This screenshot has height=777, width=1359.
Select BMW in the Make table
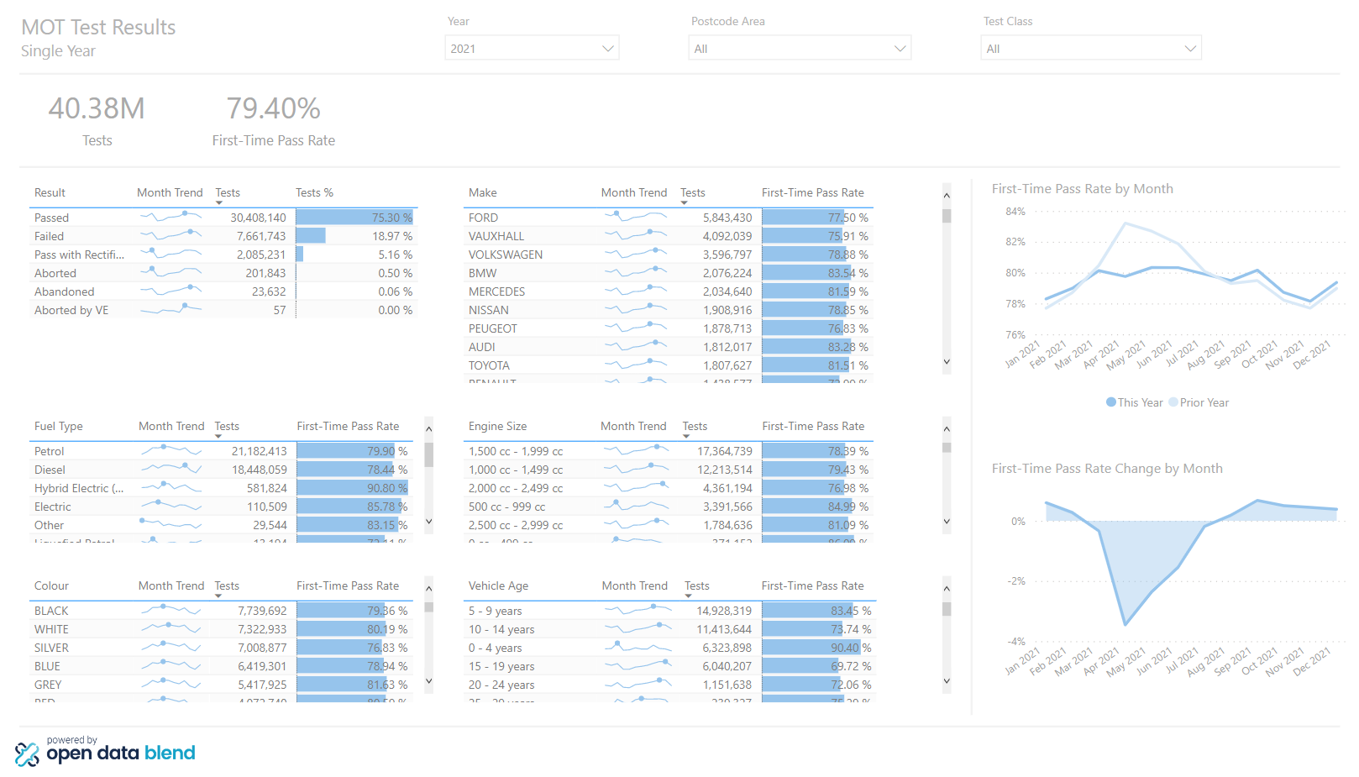click(x=669, y=273)
